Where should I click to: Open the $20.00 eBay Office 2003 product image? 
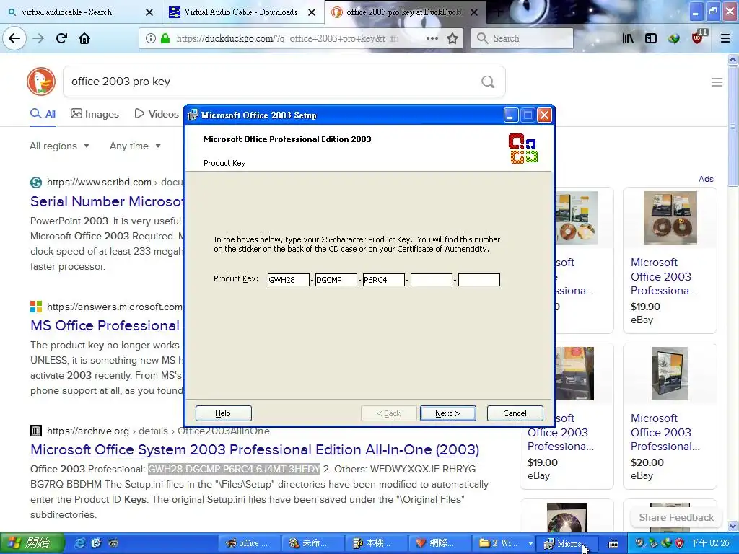(670, 374)
